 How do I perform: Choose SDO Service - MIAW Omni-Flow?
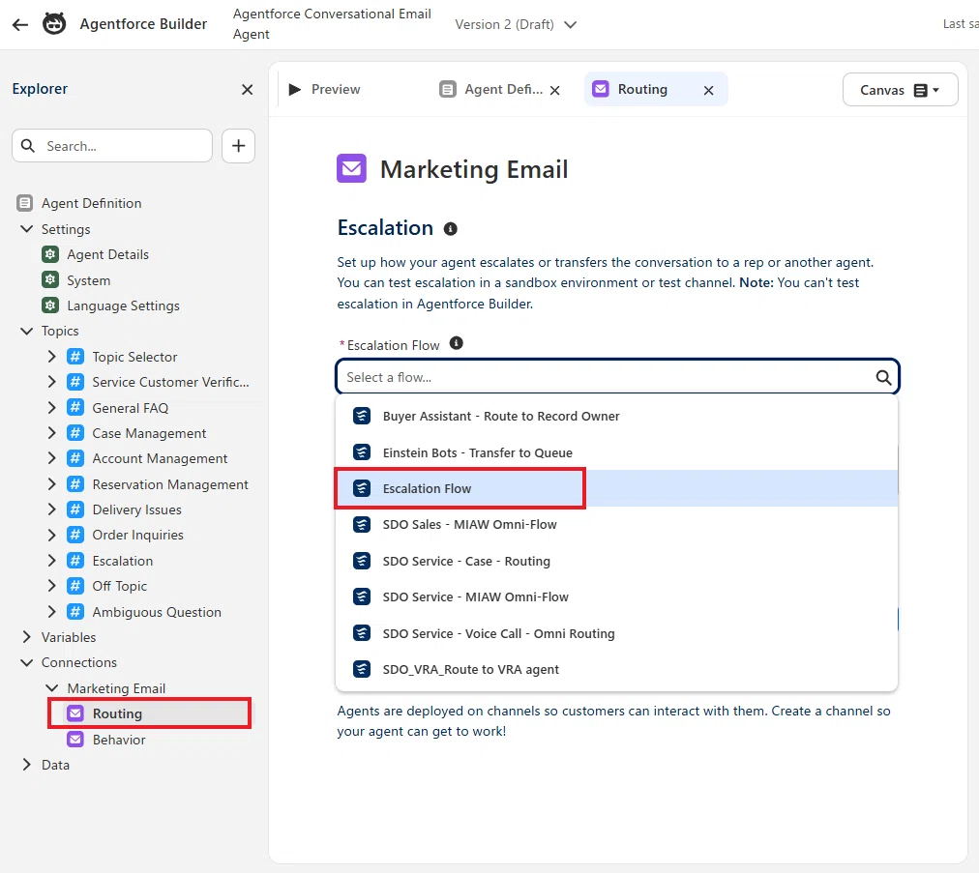click(x=616, y=597)
